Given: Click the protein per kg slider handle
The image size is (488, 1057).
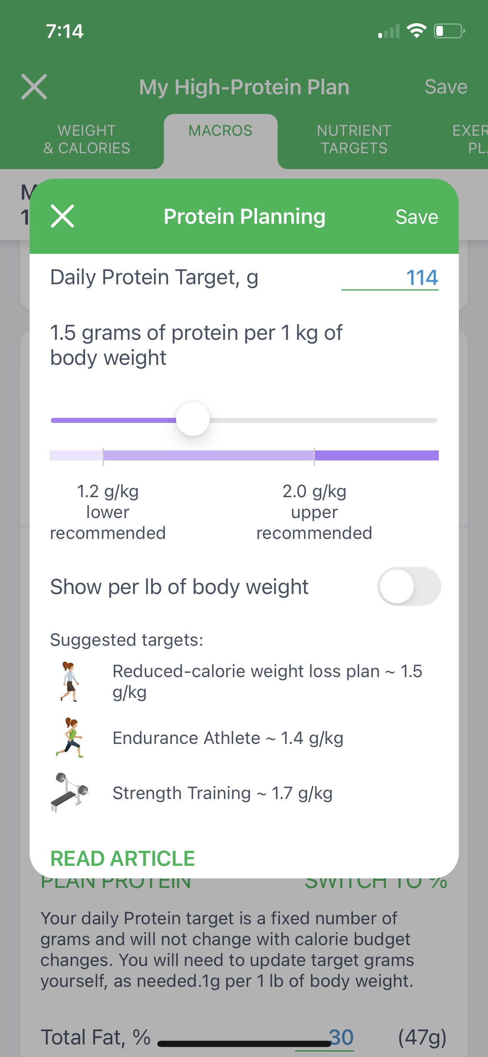Looking at the screenshot, I should pos(193,419).
